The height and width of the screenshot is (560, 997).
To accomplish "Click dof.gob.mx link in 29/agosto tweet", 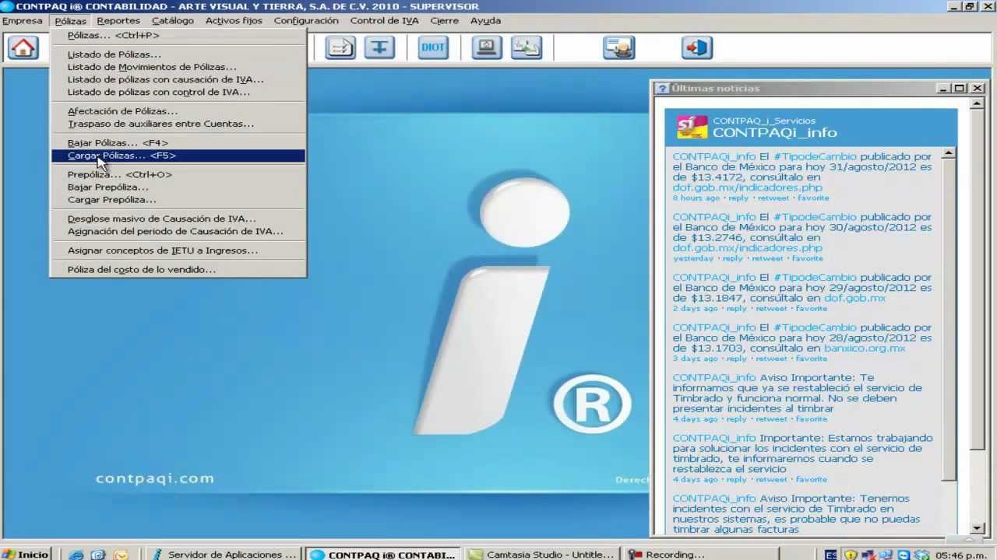I will click(x=854, y=298).
